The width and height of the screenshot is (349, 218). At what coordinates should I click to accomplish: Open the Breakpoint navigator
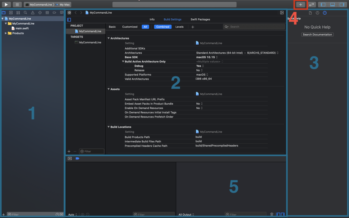tap(54, 13)
